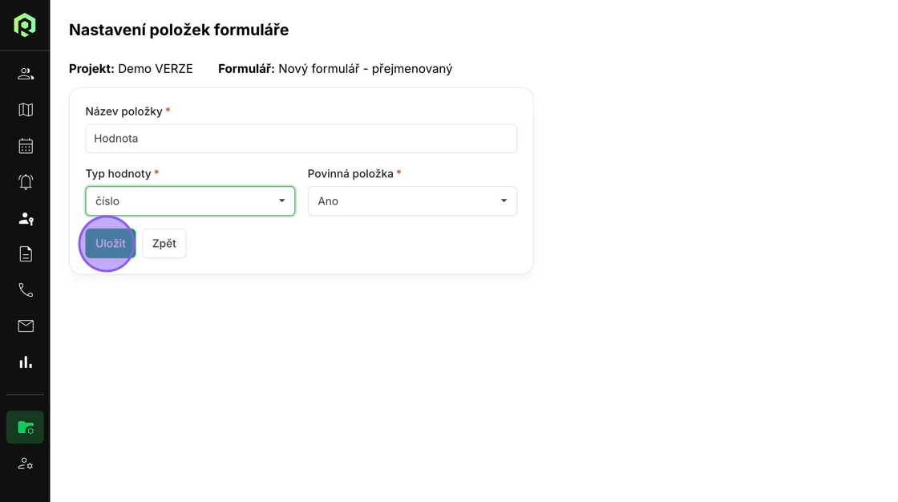The height and width of the screenshot is (502, 898).
Task: Click the arrow next to číslo
Action: [281, 200]
